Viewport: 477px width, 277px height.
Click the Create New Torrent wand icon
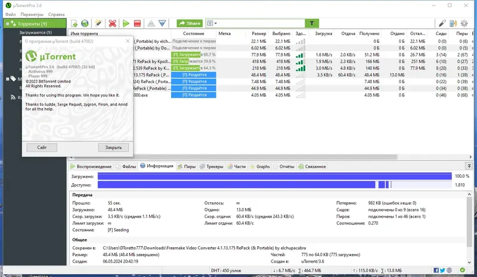coord(98,23)
